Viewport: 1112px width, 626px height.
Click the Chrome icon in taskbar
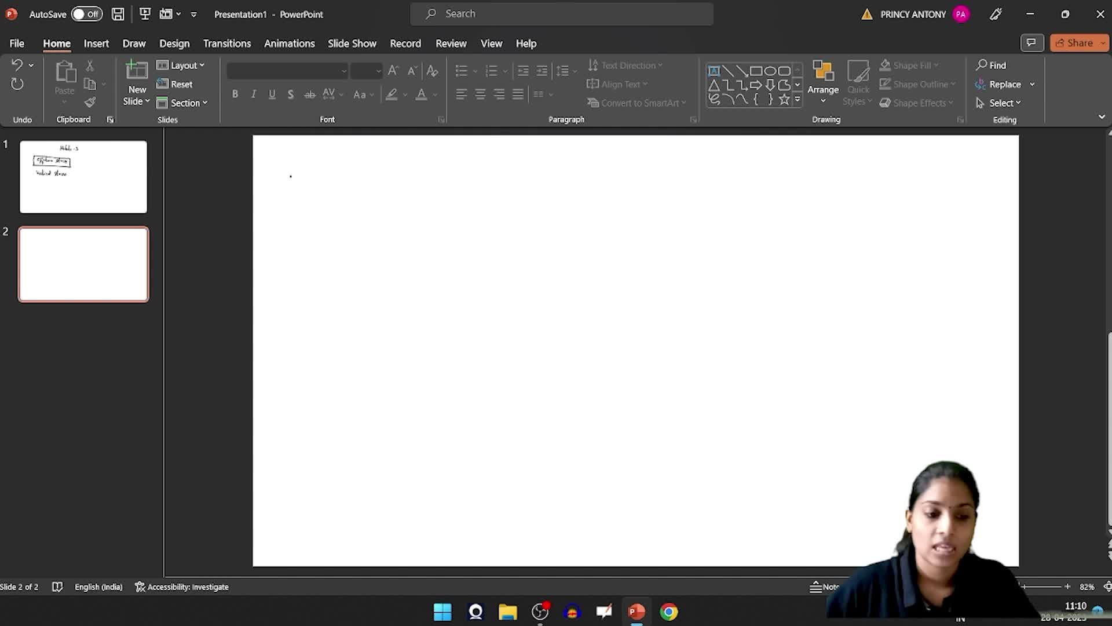[x=668, y=612]
